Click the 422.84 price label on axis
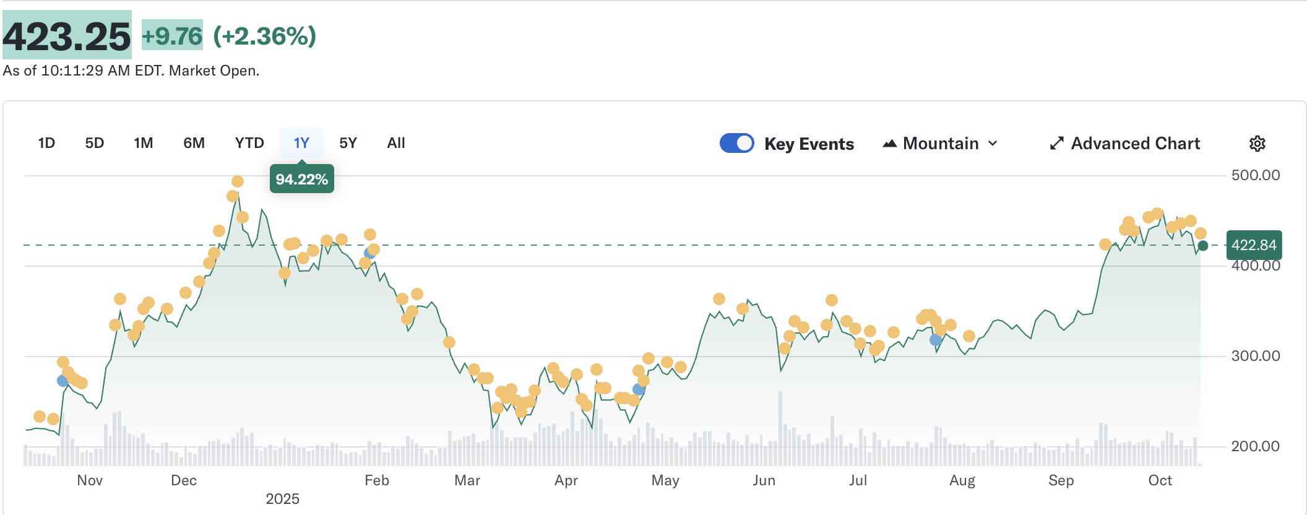The height and width of the screenshot is (515, 1307). pyautogui.click(x=1254, y=245)
